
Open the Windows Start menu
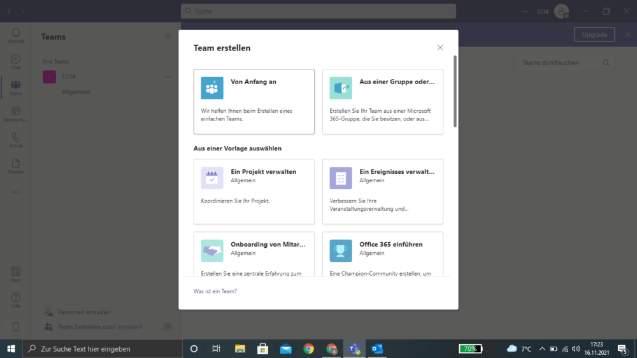[11, 348]
